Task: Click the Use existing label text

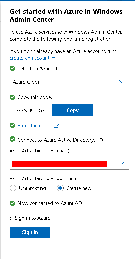Action: pos(32,188)
